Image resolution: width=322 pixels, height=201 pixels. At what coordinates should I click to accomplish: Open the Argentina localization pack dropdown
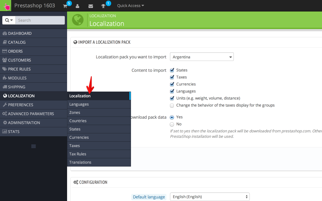tap(202, 57)
